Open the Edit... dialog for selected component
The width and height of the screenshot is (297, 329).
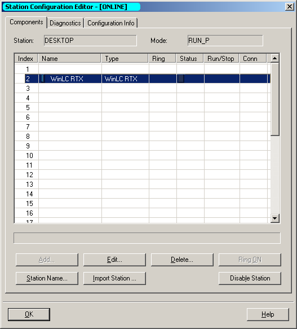pos(114,260)
